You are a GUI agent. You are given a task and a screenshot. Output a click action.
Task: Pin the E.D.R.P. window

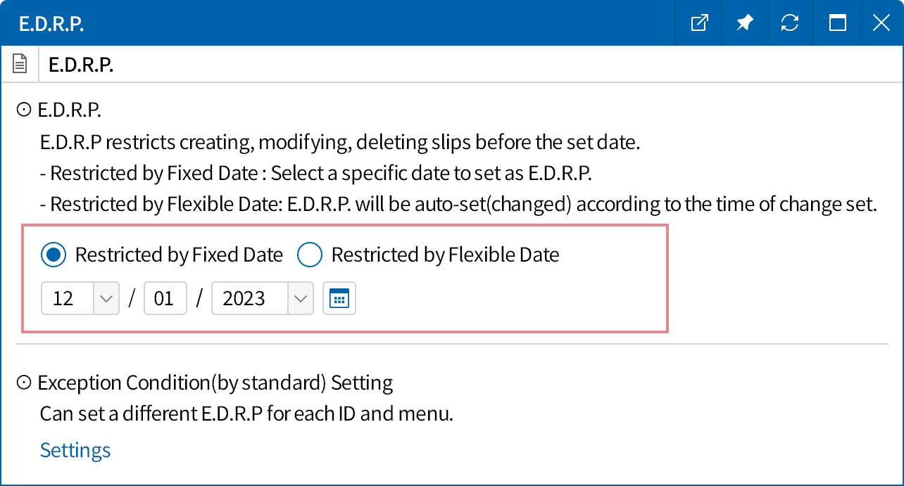point(744,23)
